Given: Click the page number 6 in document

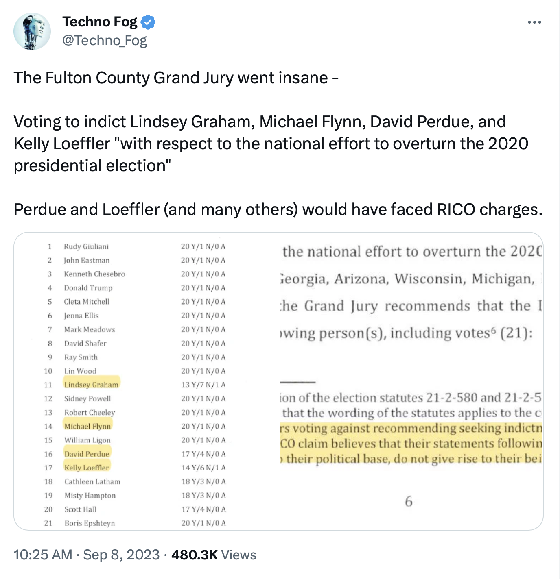Looking at the screenshot, I should pyautogui.click(x=409, y=501).
